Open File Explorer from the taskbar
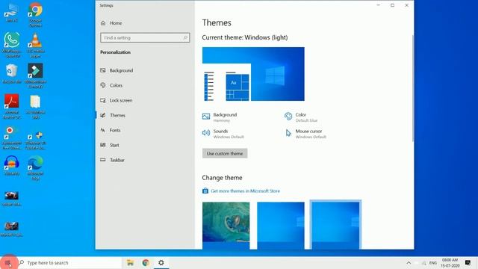478x269 pixels. [130, 262]
